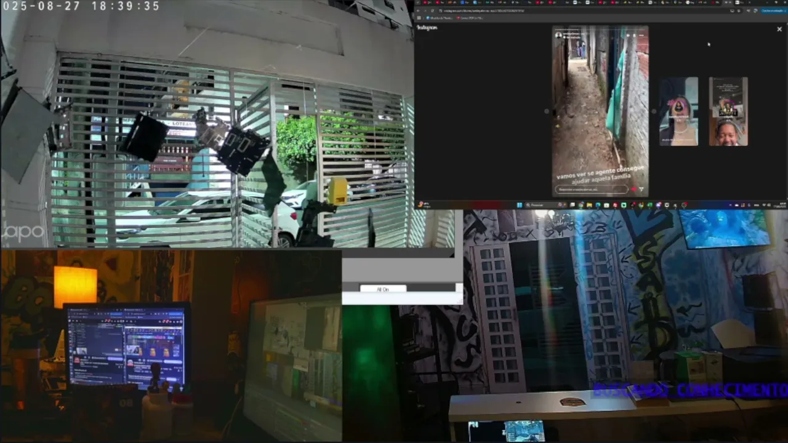This screenshot has height=443, width=788.
Task: Click the Instagram logo
Action: (x=427, y=28)
